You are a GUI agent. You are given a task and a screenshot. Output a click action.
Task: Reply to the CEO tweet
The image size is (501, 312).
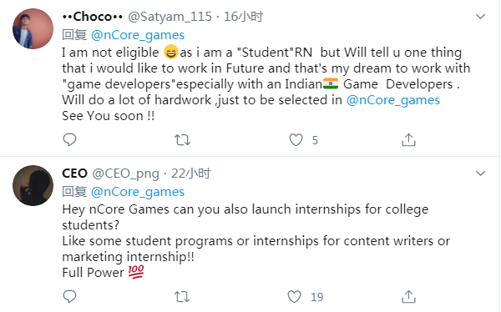69,296
